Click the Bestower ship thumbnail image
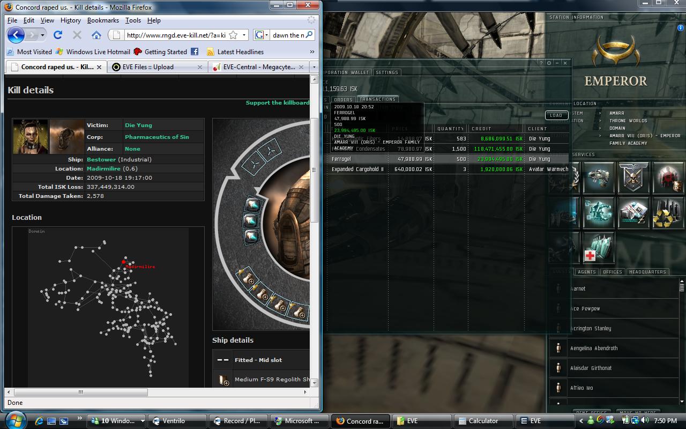This screenshot has width=686, height=429. [x=67, y=137]
